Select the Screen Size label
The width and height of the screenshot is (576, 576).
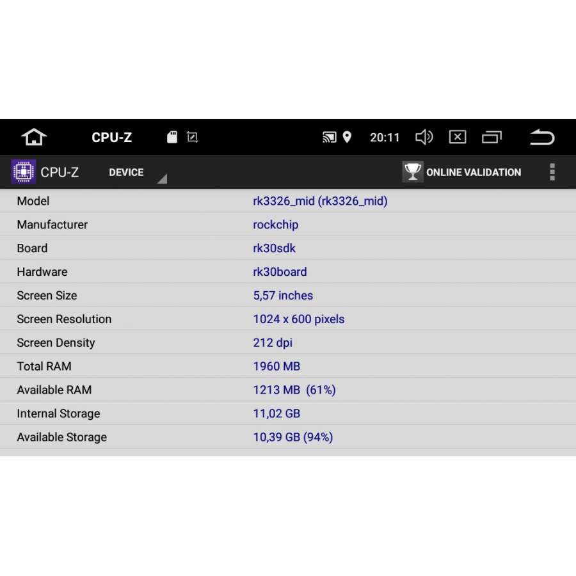click(47, 295)
